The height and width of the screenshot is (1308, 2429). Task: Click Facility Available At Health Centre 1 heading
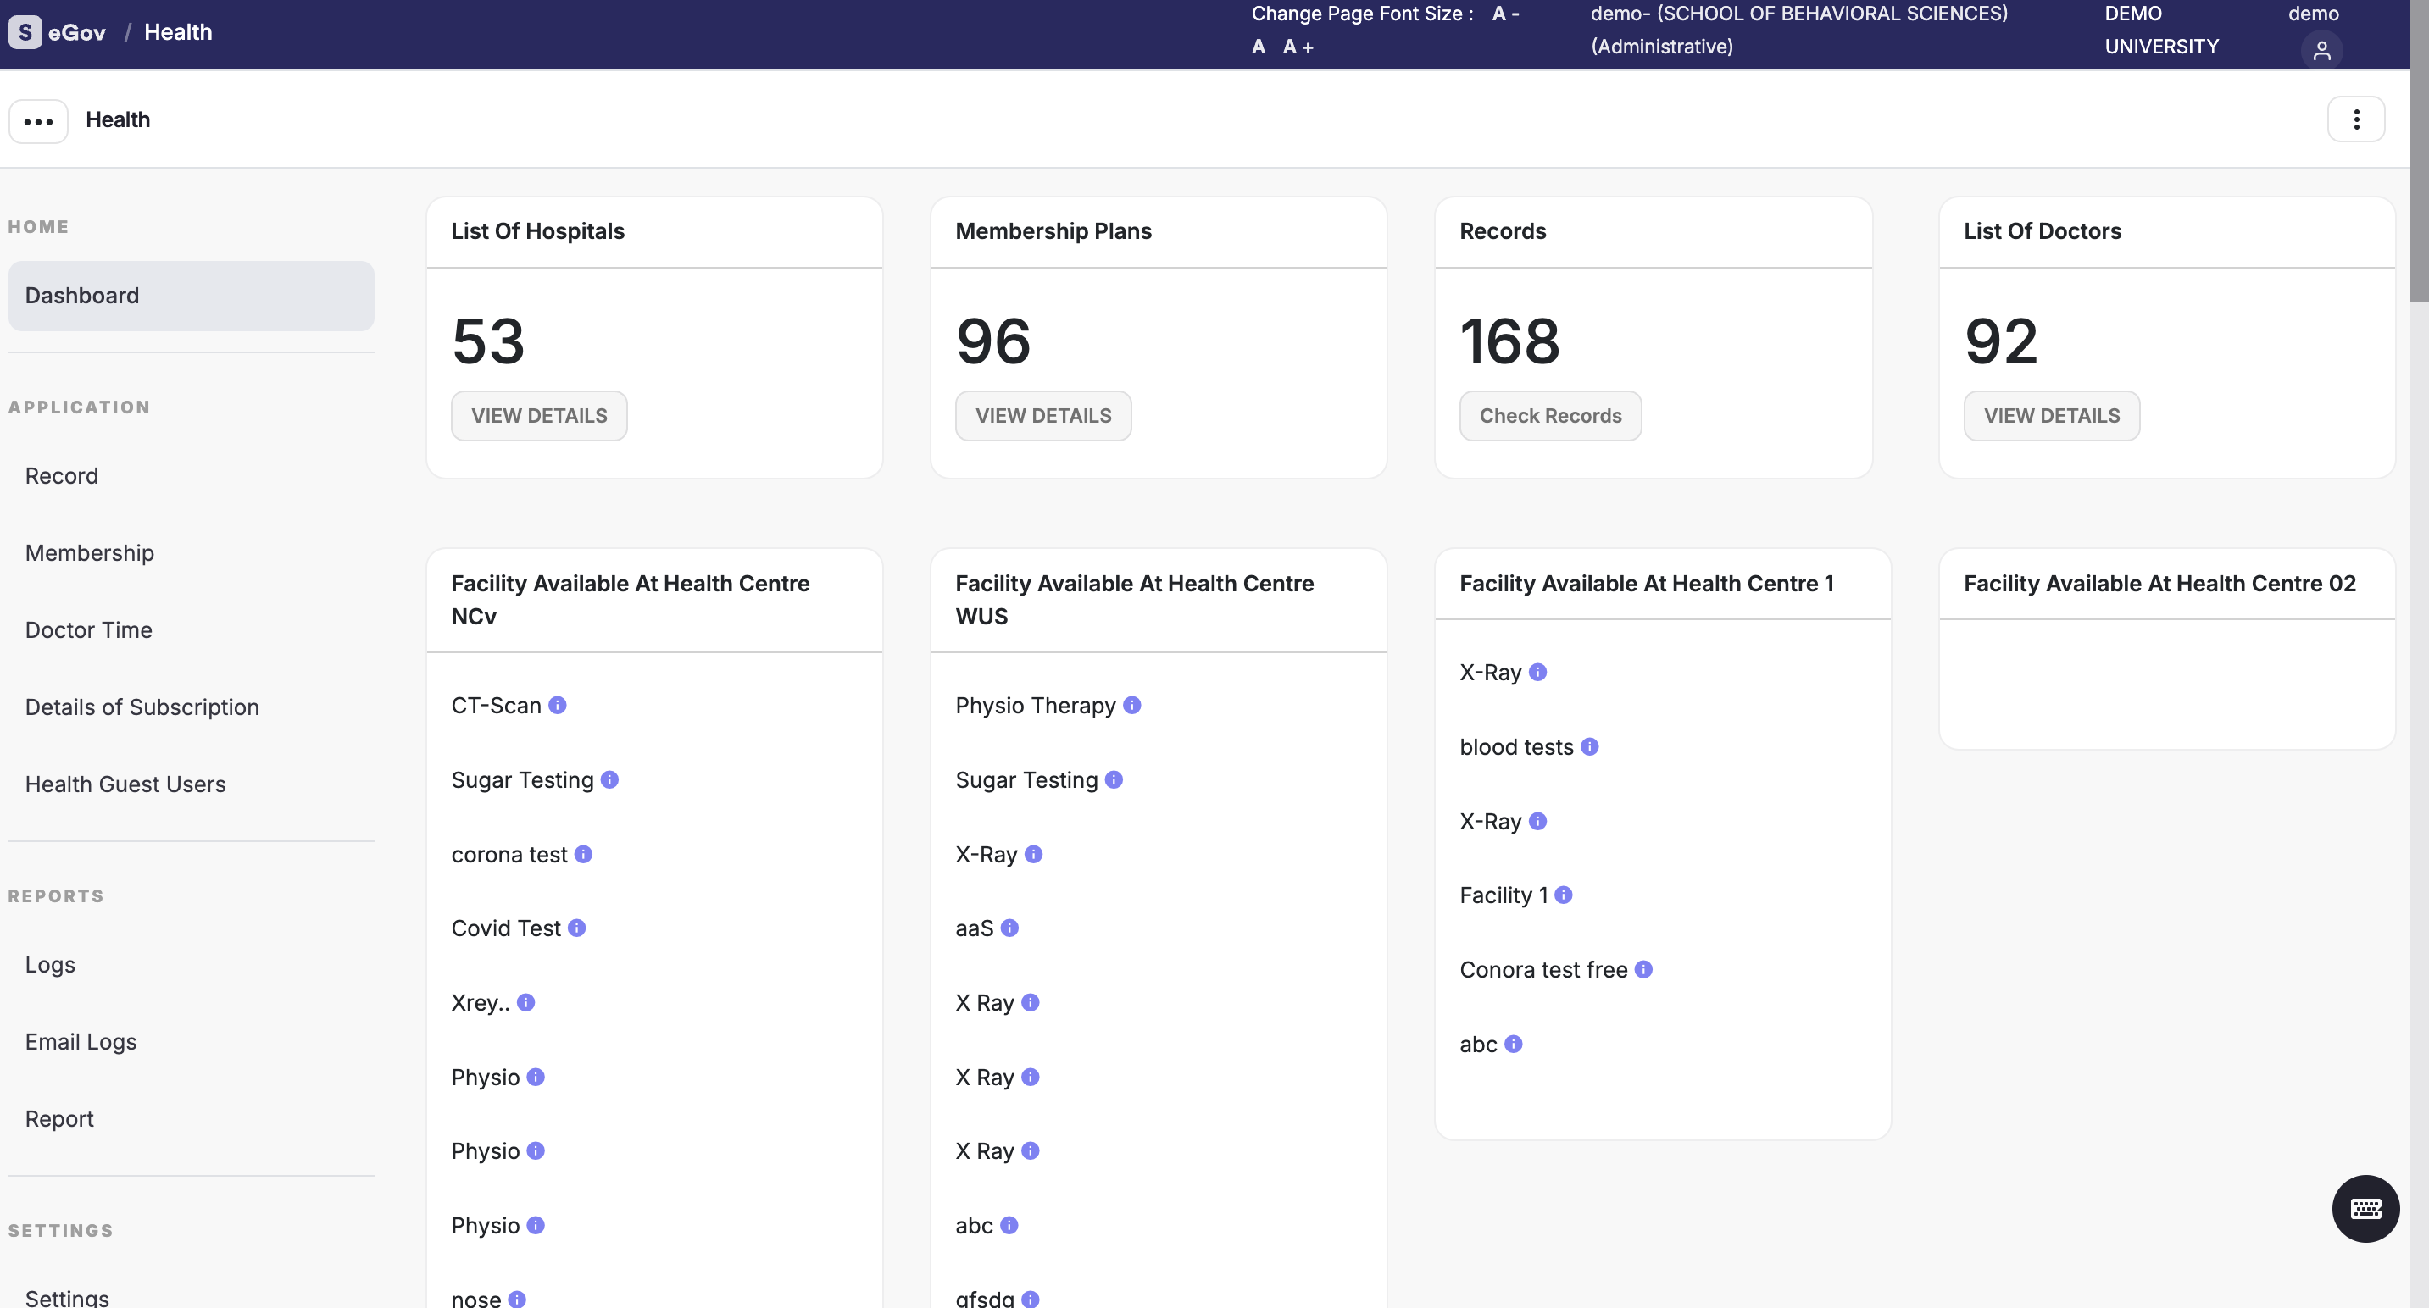pyautogui.click(x=1647, y=584)
